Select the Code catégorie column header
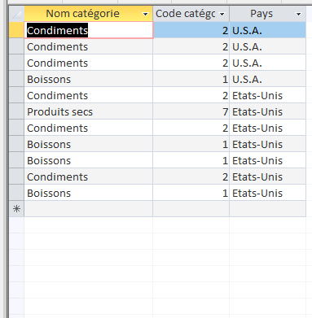 pyautogui.click(x=191, y=14)
